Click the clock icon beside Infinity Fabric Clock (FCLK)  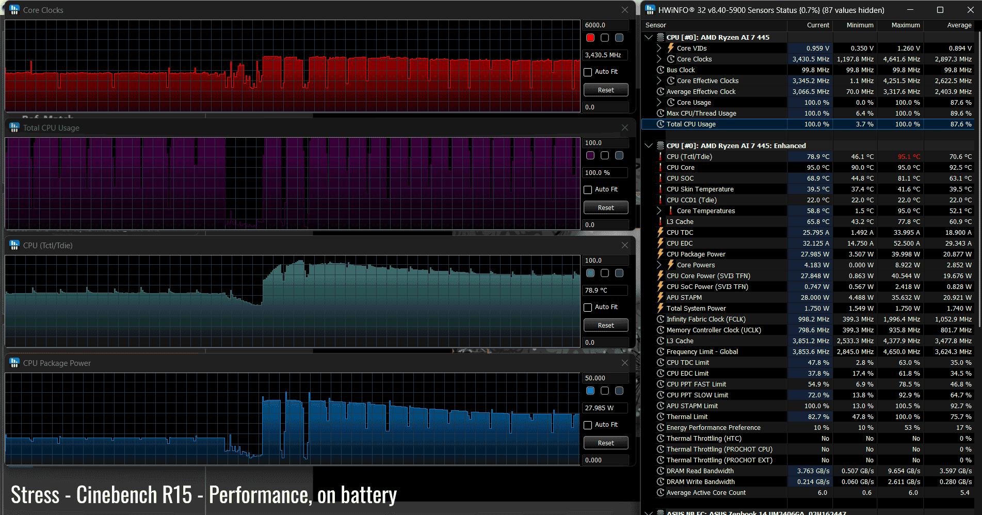661,319
